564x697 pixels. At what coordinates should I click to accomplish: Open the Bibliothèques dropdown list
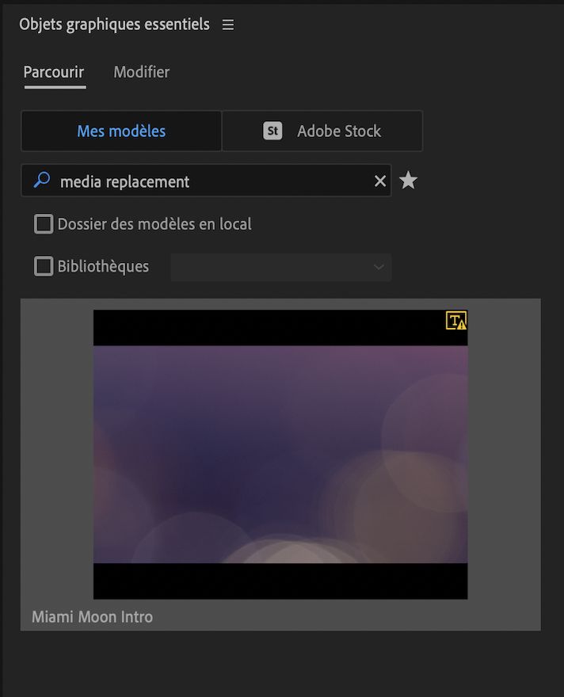281,267
